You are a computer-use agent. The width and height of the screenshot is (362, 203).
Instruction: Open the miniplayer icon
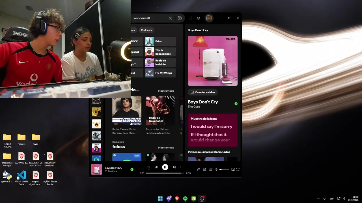tap(233, 169)
